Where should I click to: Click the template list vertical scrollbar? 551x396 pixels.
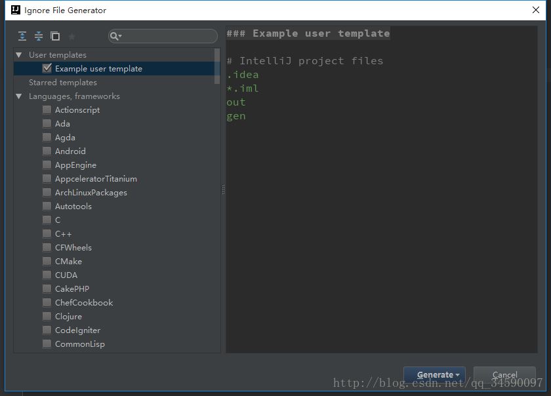(217, 66)
